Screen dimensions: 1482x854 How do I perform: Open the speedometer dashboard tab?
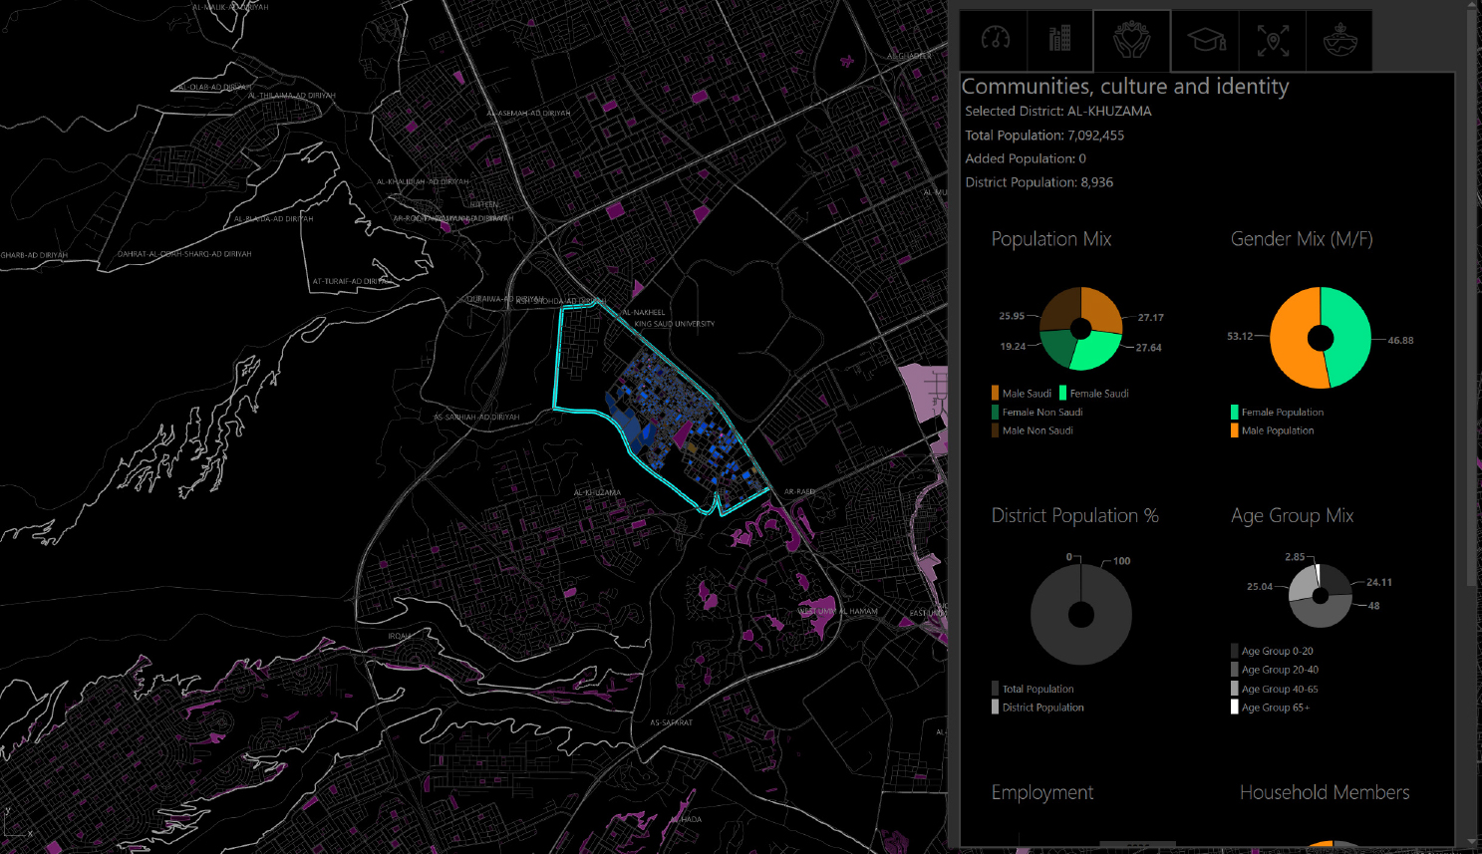tap(996, 40)
